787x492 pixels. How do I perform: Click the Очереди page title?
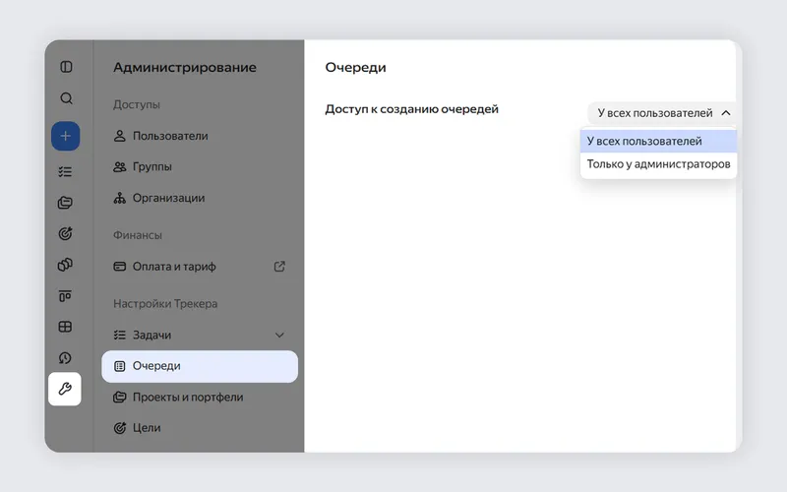[355, 67]
